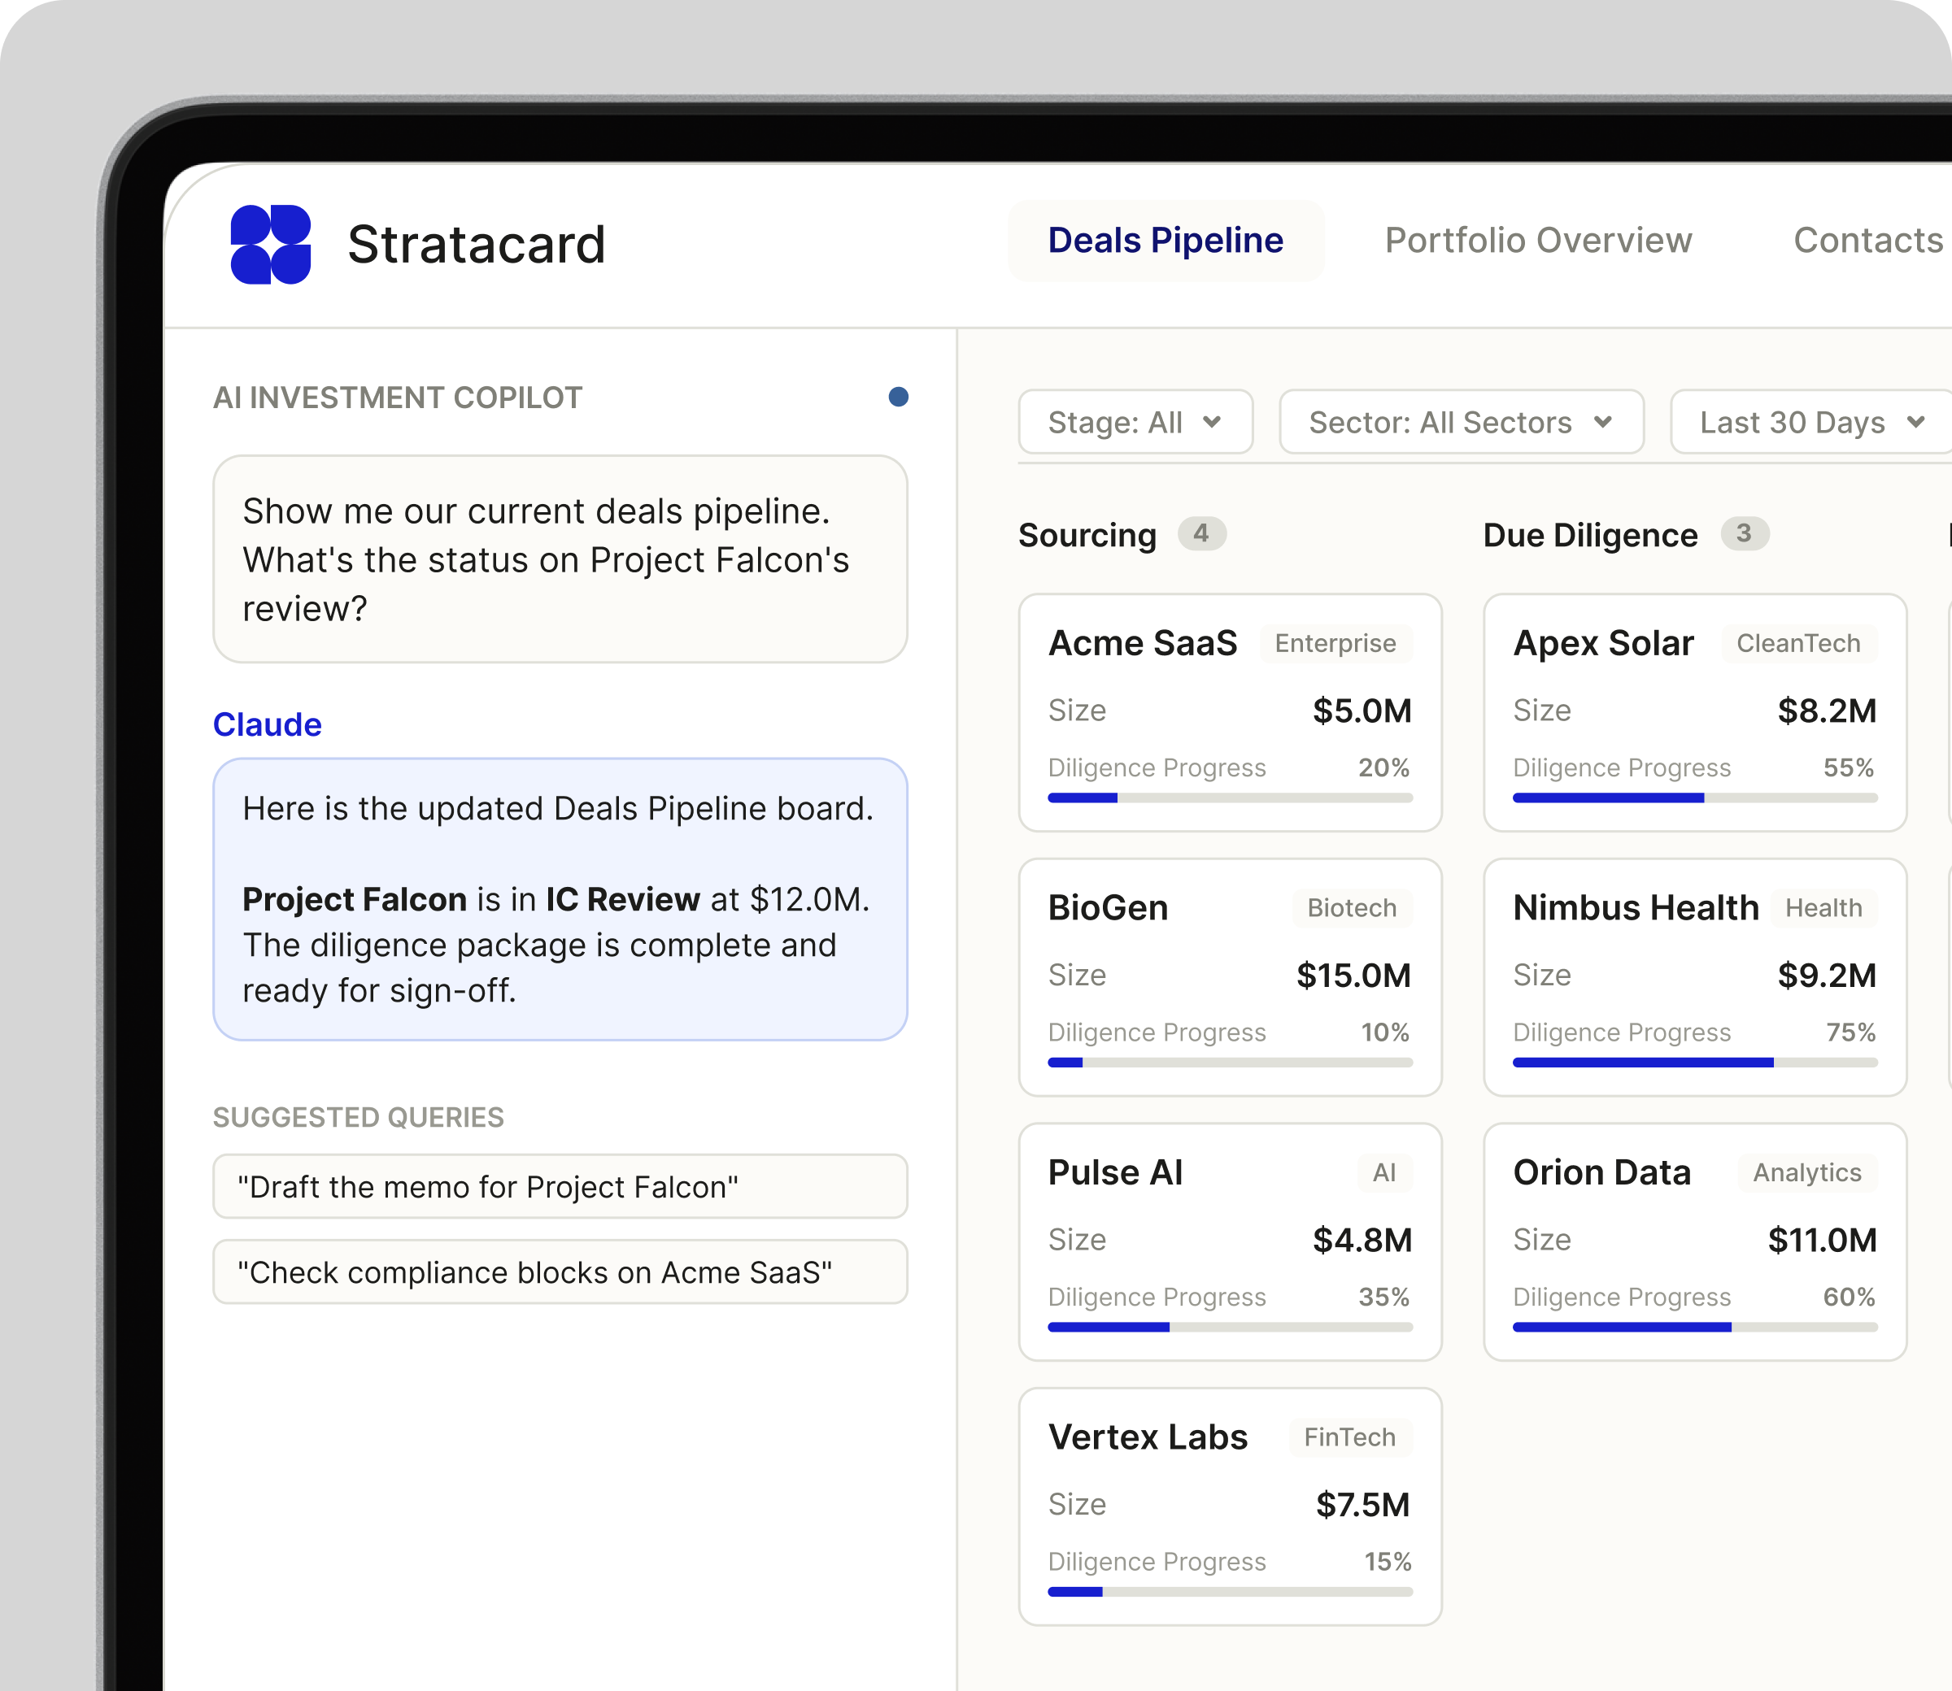Click the Enterprise tag on Acme SaaS

pyautogui.click(x=1335, y=642)
